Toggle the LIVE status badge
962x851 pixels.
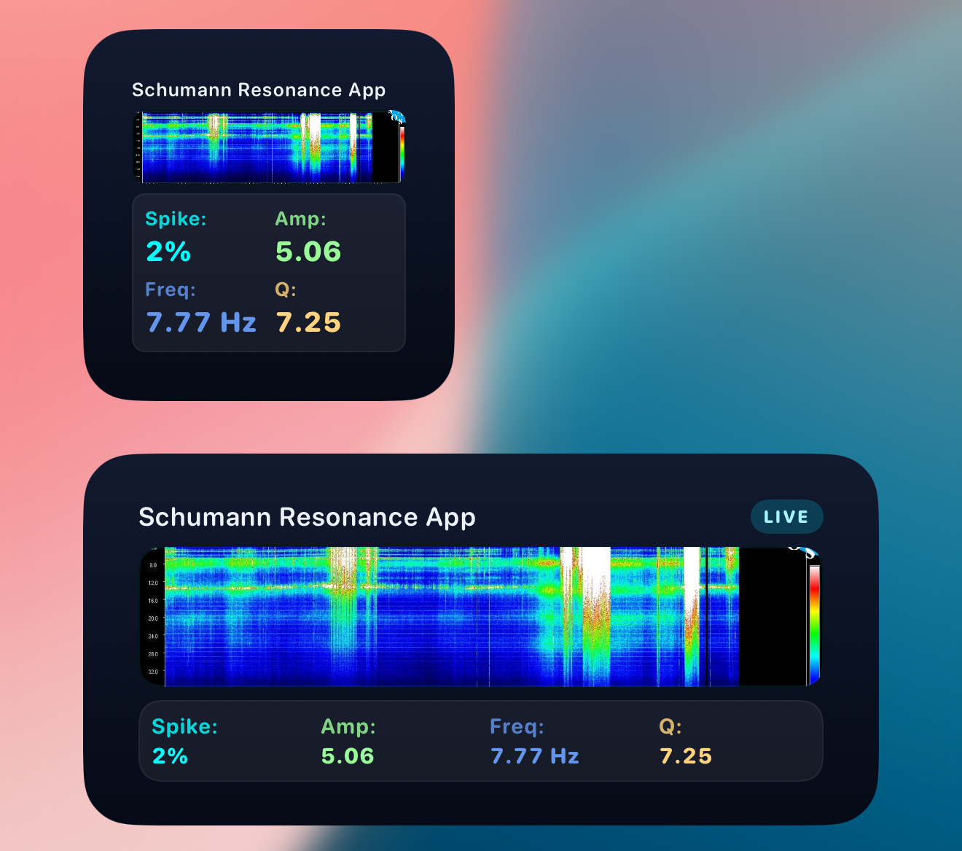click(786, 516)
